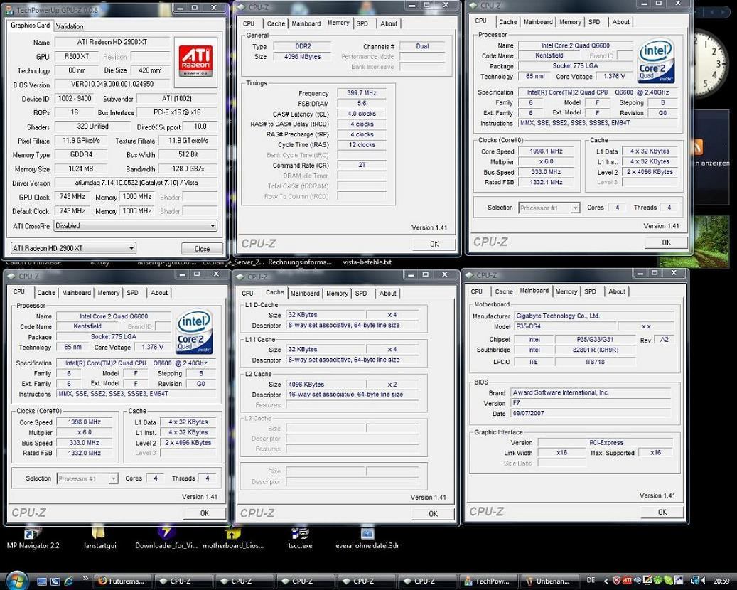Click the mainboard model value P35-DS4
The image size is (737, 590).
click(528, 326)
